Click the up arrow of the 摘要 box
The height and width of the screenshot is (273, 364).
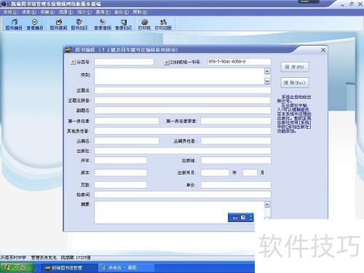point(267,205)
